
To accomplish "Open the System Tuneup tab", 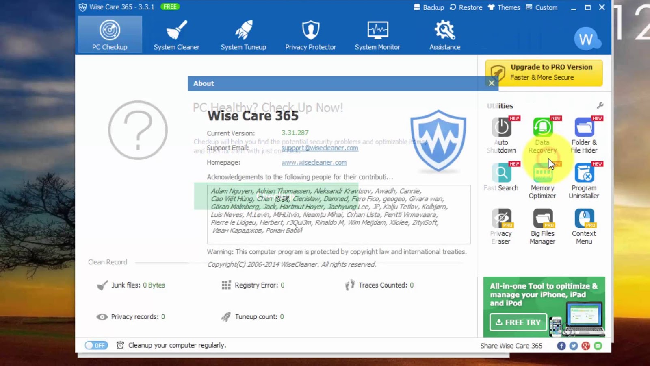I will click(x=243, y=35).
